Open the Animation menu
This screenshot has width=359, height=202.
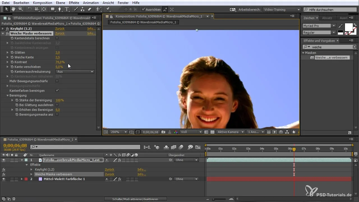pyautogui.click(x=91, y=3)
